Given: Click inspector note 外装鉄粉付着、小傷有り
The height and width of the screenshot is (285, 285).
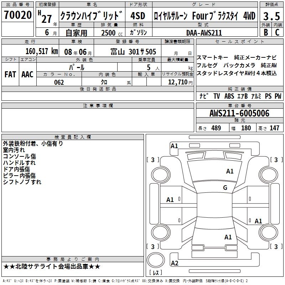Looking at the screenshot, I should pyautogui.click(x=33, y=144).
